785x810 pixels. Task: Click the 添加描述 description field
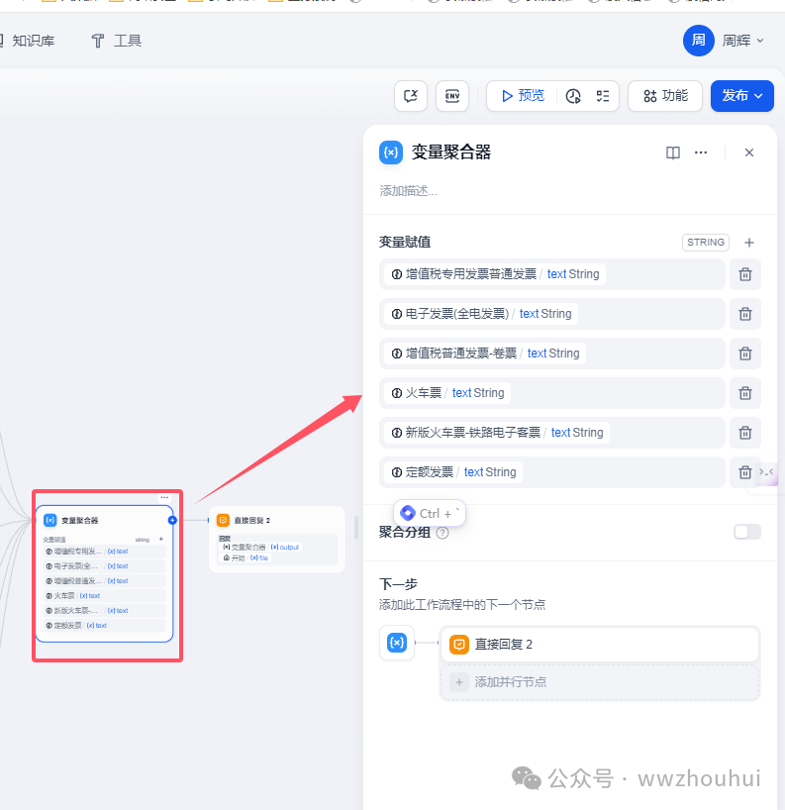pos(408,190)
